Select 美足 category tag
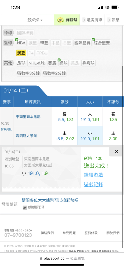124x268 pixels. click(75, 63)
